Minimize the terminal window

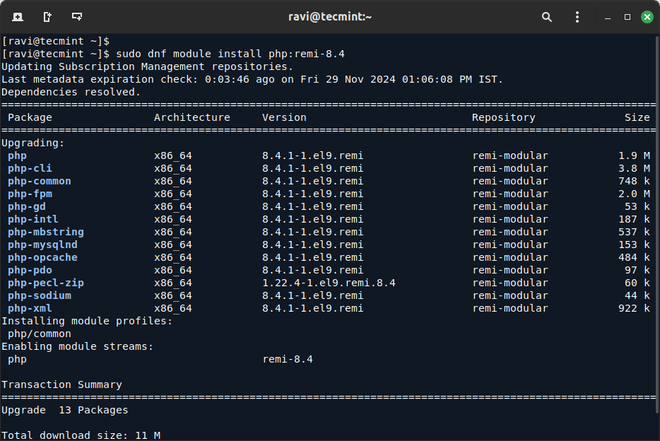click(x=607, y=17)
